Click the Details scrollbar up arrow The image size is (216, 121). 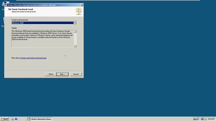pos(75,31)
